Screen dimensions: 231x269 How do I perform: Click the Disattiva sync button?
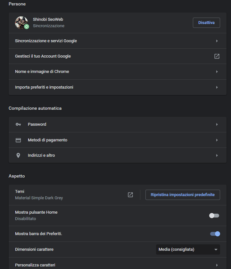[206, 23]
